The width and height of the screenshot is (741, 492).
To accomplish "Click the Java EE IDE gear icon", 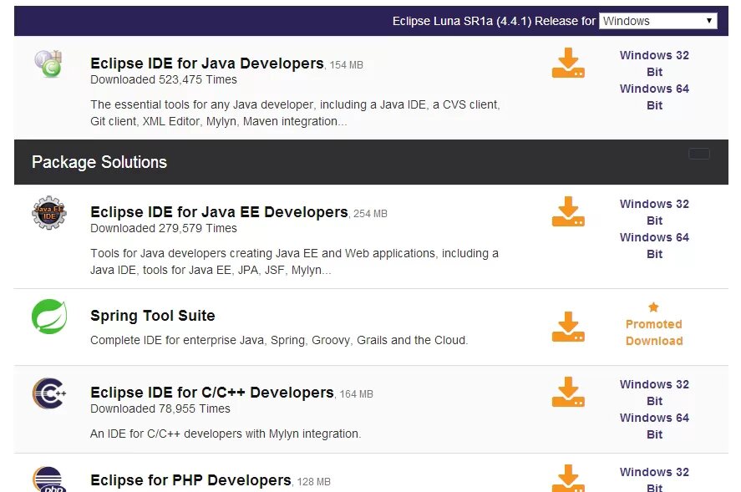I will [x=49, y=213].
